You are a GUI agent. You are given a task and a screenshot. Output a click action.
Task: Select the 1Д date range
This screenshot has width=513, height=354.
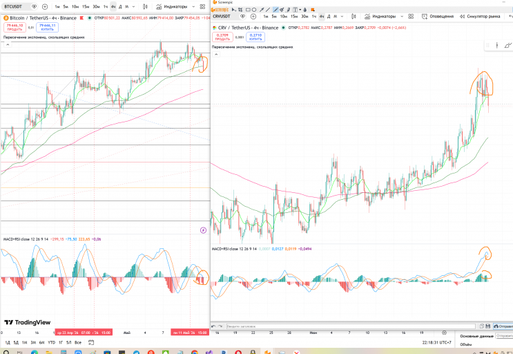pos(7,342)
